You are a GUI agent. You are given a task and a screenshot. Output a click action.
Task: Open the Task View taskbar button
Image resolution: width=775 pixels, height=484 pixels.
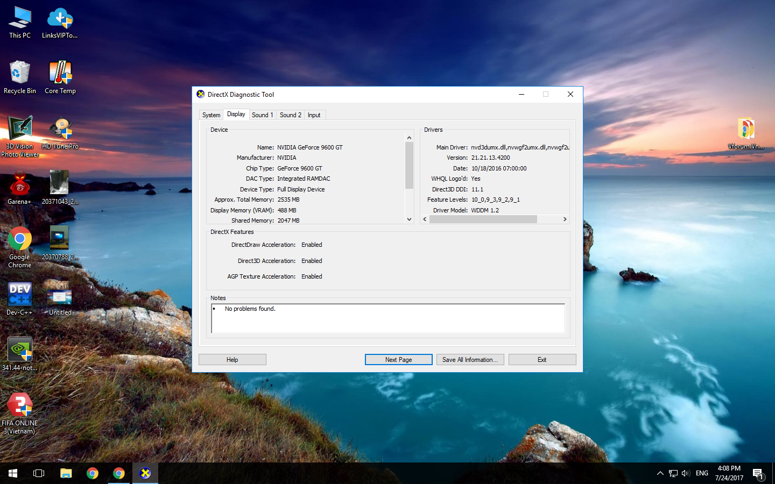(39, 473)
